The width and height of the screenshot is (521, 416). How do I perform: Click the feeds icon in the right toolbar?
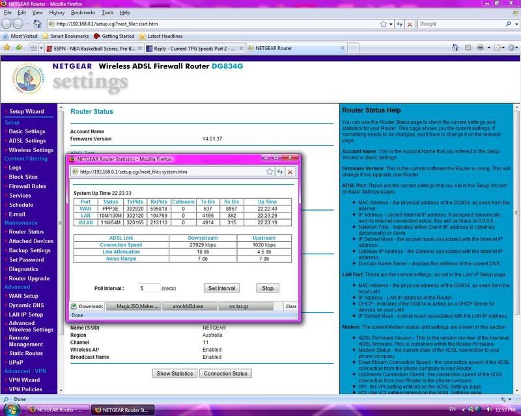tap(468, 47)
